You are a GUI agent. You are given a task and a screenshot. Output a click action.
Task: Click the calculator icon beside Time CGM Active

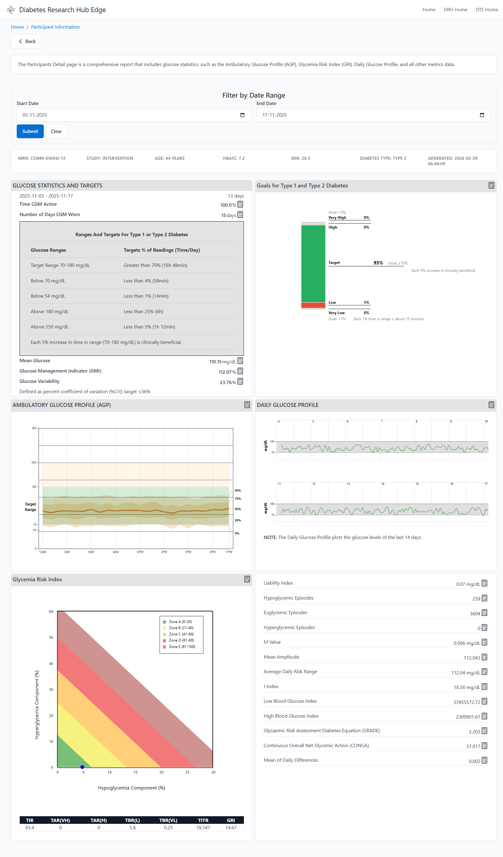[x=240, y=205]
